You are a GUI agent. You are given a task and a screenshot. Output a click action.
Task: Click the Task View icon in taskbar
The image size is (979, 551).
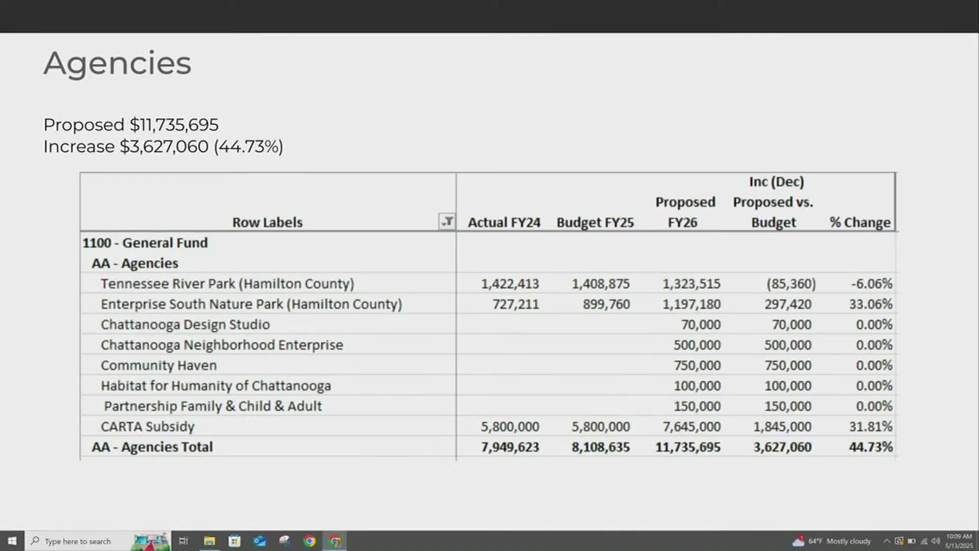184,541
